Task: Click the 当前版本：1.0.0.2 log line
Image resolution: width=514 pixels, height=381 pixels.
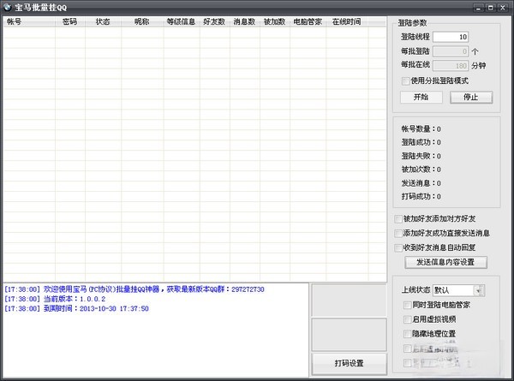Action: click(x=55, y=299)
